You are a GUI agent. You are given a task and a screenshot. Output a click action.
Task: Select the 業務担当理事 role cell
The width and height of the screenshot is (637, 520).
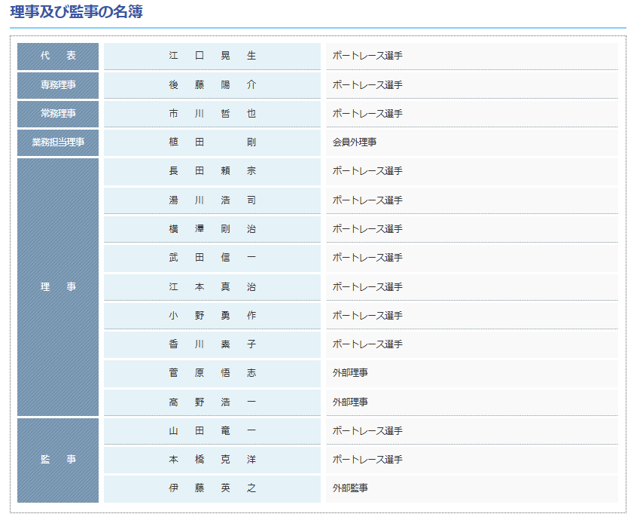click(x=58, y=142)
